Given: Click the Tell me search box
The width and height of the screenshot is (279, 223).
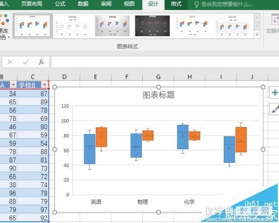Looking at the screenshot, I should pyautogui.click(x=227, y=4).
